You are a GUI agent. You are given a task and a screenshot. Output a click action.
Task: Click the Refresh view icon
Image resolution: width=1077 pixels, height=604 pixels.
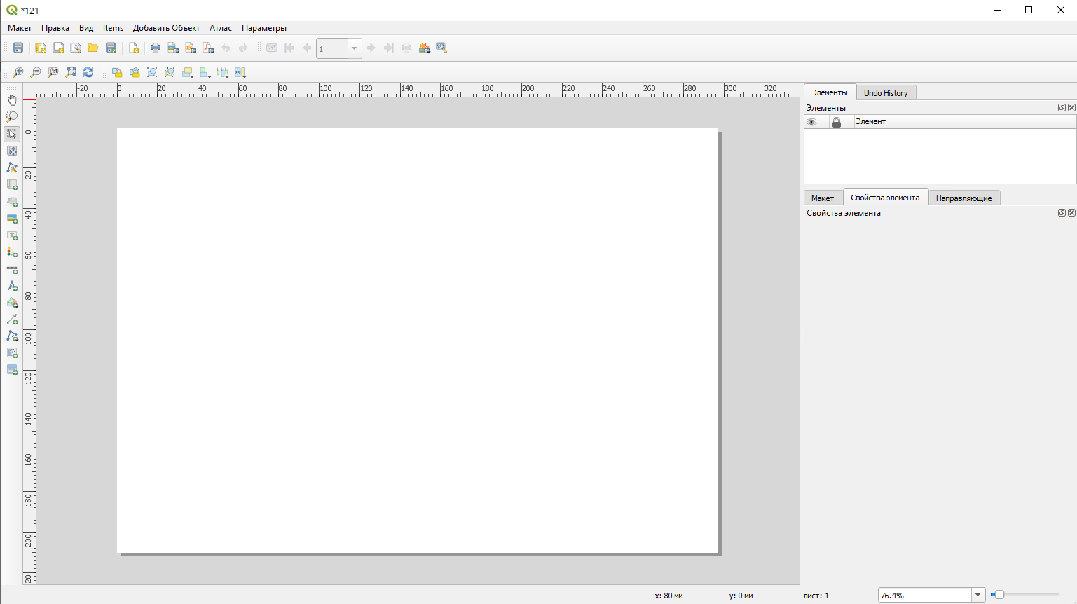[88, 72]
